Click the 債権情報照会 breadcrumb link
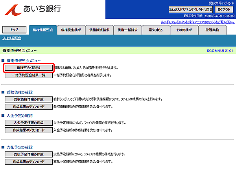 point(11,38)
